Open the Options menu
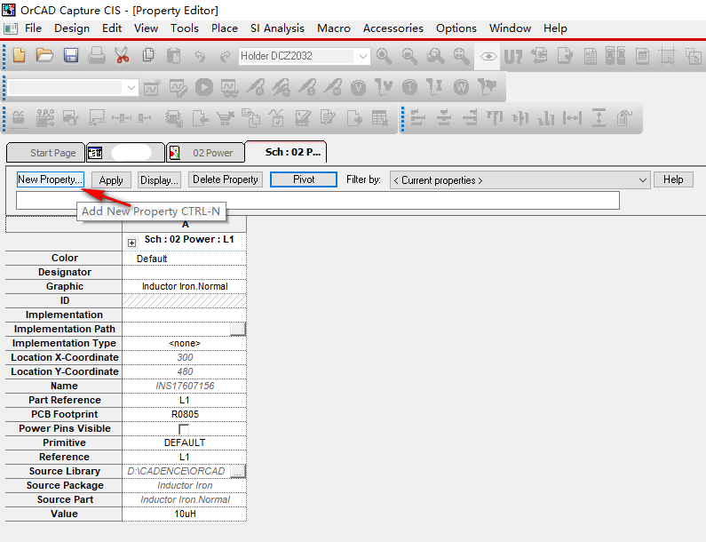Screen dimensions: 706x542 456,28
